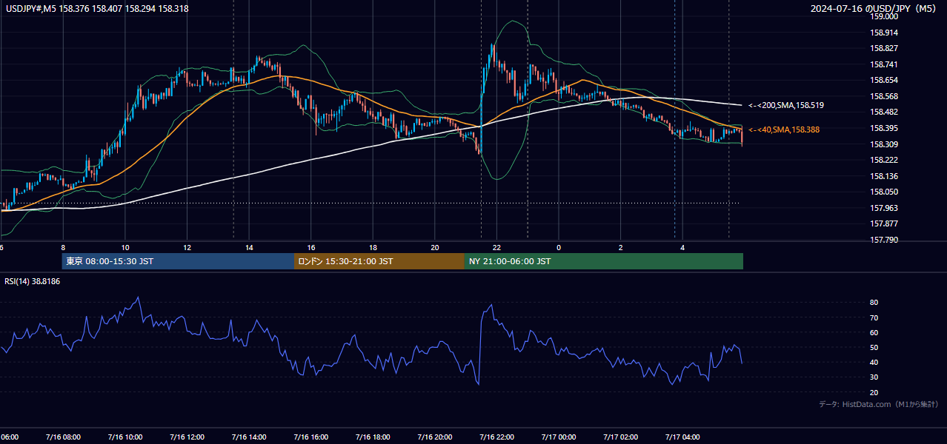Click the 158.482 price axis label

pos(884,112)
